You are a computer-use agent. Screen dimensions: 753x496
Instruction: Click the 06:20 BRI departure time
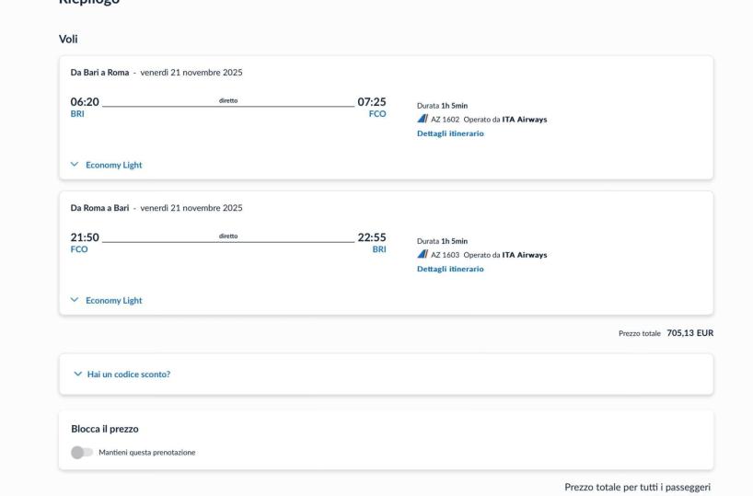(85, 101)
